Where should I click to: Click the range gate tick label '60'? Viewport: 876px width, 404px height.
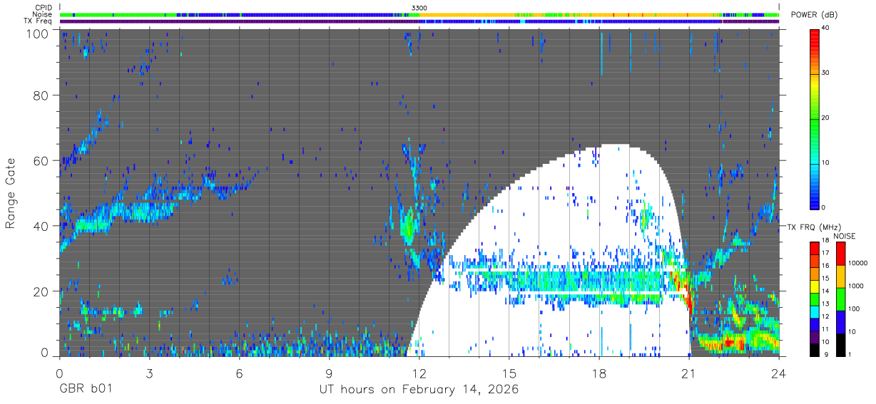point(41,161)
